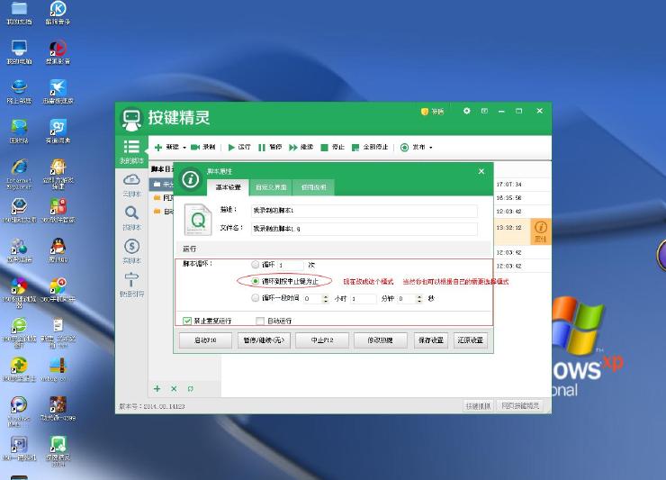The width and height of the screenshot is (666, 480).
Task: Stop the script with the 停止 square icon
Action: [325, 147]
